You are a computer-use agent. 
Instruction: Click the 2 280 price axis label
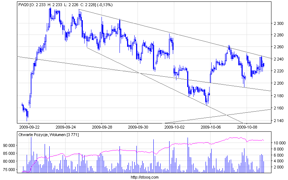pos(278,35)
